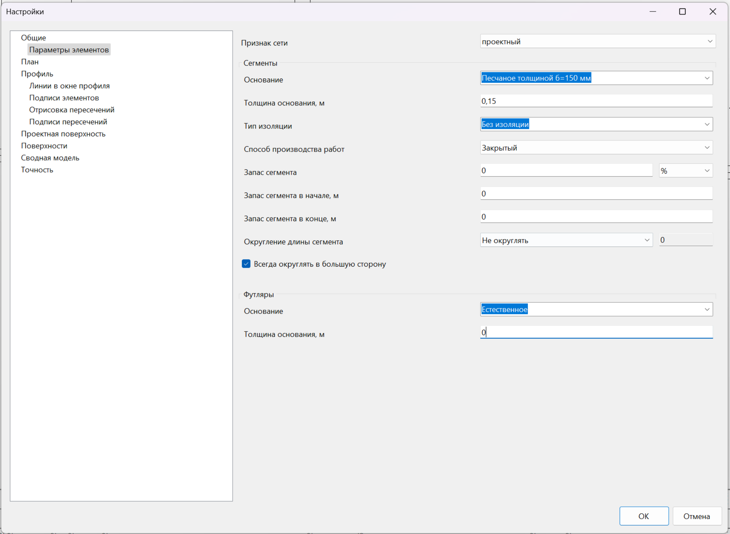The image size is (730, 534).
Task: Open 'Сводная модель' settings
Action: pyautogui.click(x=50, y=158)
